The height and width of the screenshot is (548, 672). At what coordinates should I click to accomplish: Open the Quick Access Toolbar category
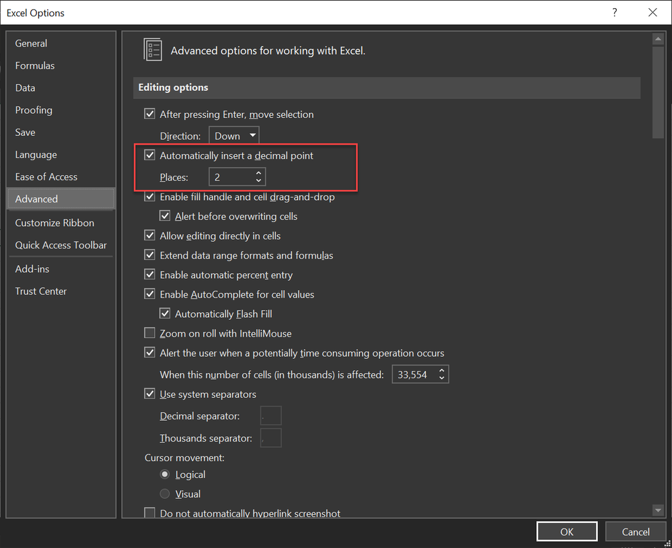click(61, 245)
